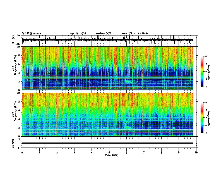Pick the ch.2 spectrogram color scale bar
Screen dimensions: 221x171
pos(202,118)
